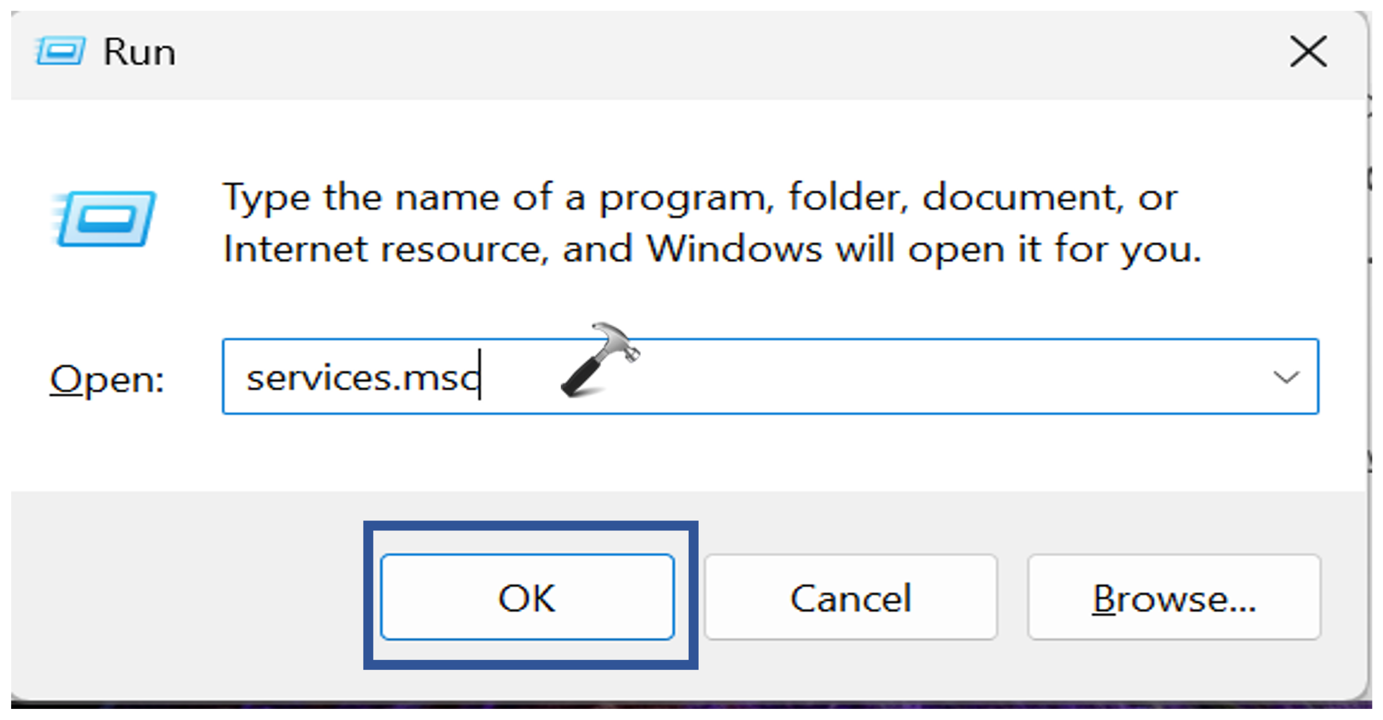Click the large Run program icon
Viewport: 1383px width, 720px height.
point(105,219)
